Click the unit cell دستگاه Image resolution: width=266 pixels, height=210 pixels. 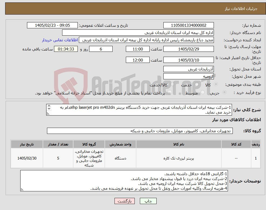tap(120, 158)
